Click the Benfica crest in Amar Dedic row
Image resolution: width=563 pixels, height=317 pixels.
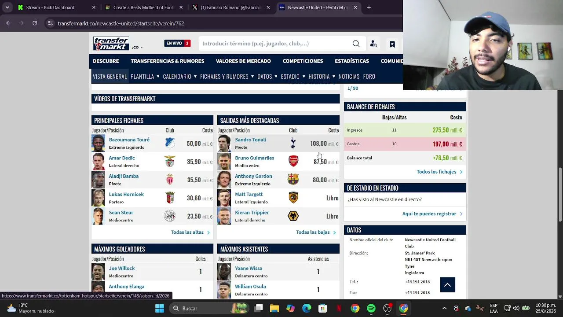pyautogui.click(x=170, y=162)
